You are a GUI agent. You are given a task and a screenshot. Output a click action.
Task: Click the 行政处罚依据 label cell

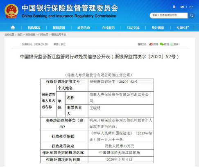pyautogui.click(x=64, y=136)
